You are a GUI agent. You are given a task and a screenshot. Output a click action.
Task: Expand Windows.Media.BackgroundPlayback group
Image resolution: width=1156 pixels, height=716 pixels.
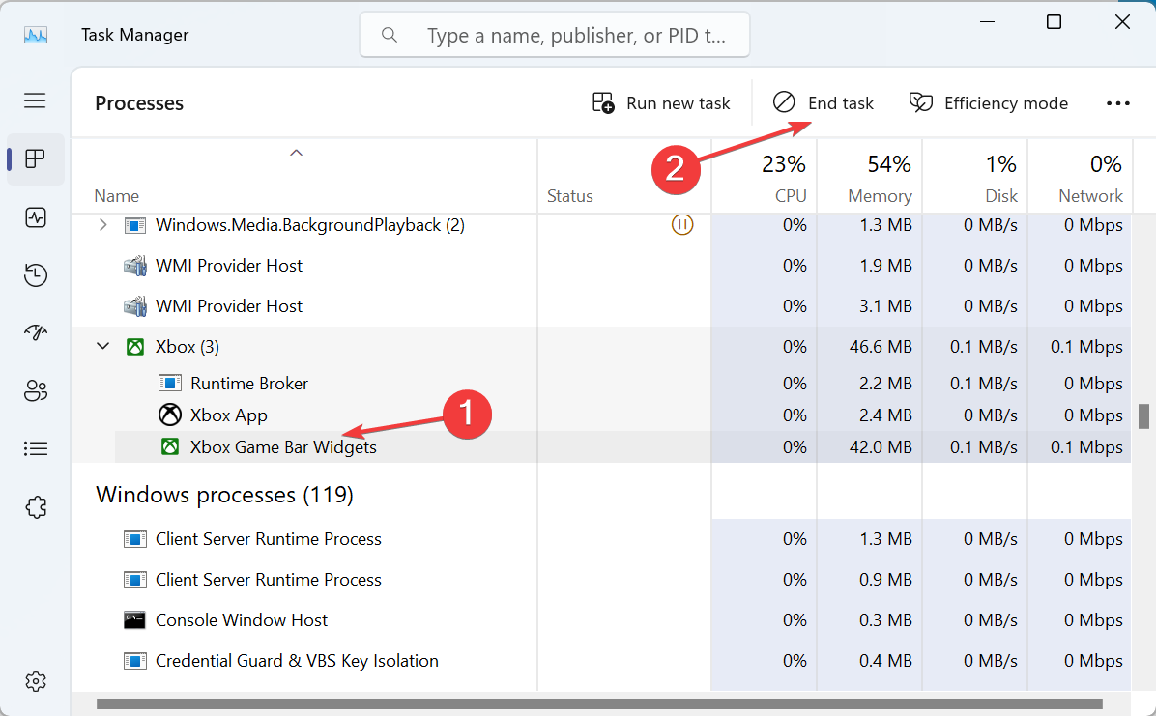point(102,225)
